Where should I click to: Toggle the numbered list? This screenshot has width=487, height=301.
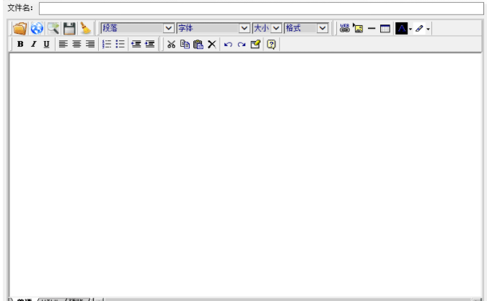[107, 45]
